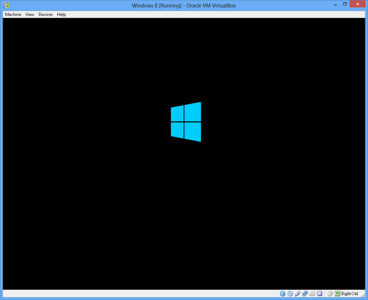This screenshot has width=368, height=300.
Task: Click the optical disc drive indicator
Action: (290, 293)
